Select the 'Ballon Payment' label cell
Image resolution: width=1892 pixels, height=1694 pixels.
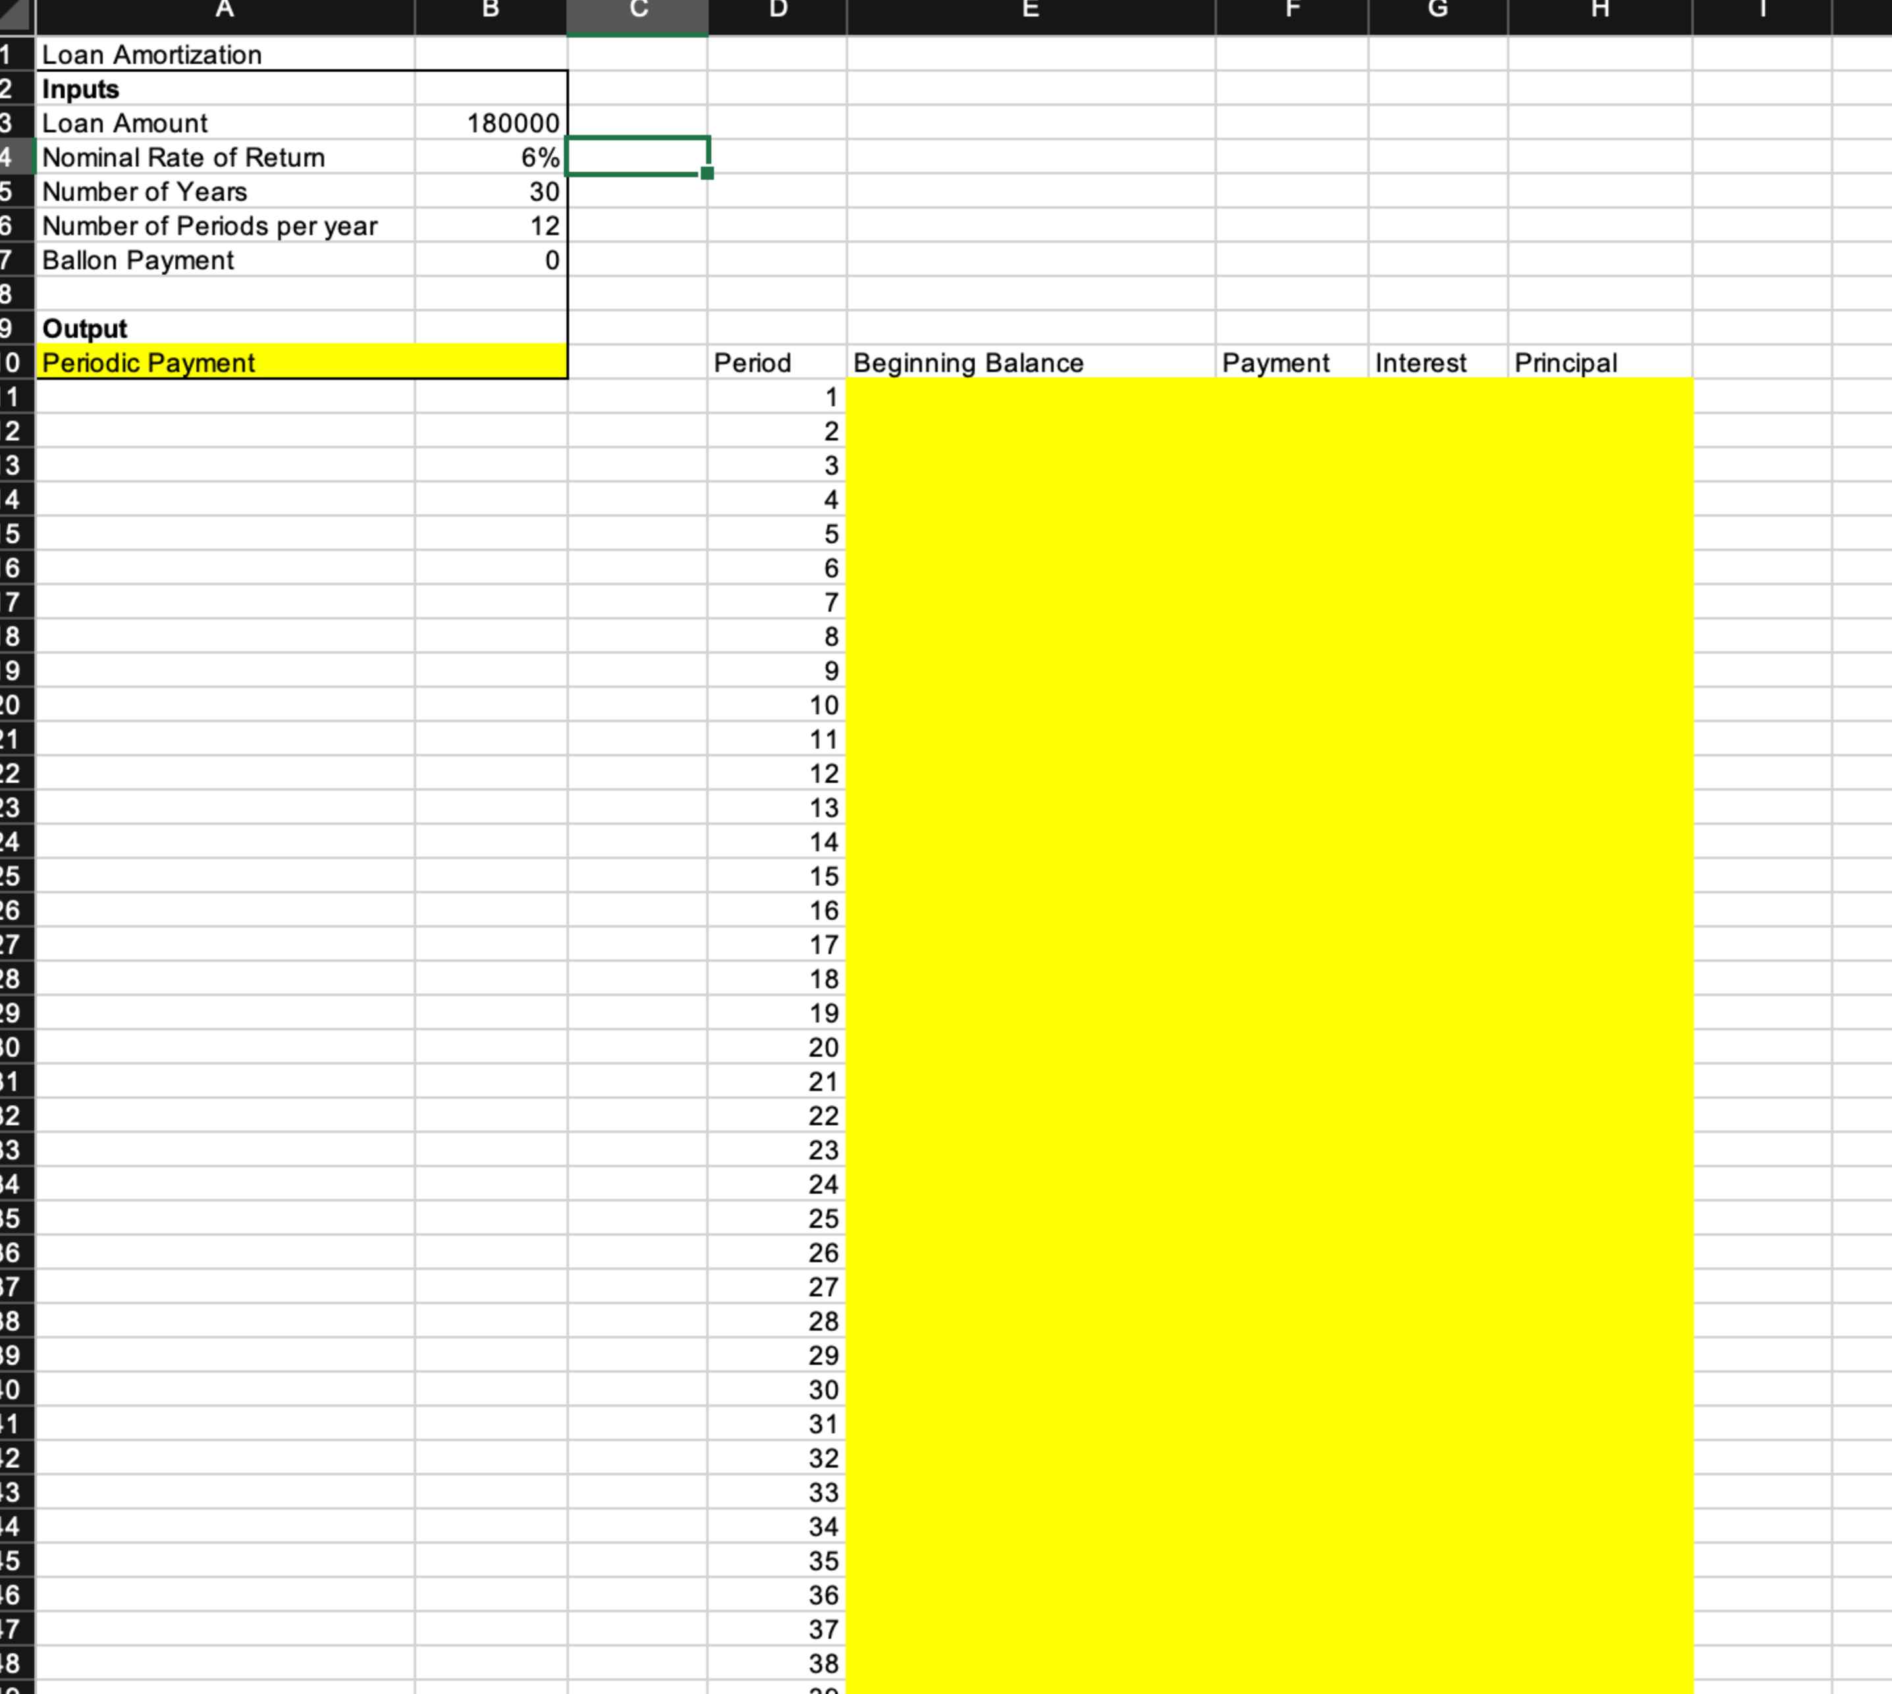[x=225, y=259]
